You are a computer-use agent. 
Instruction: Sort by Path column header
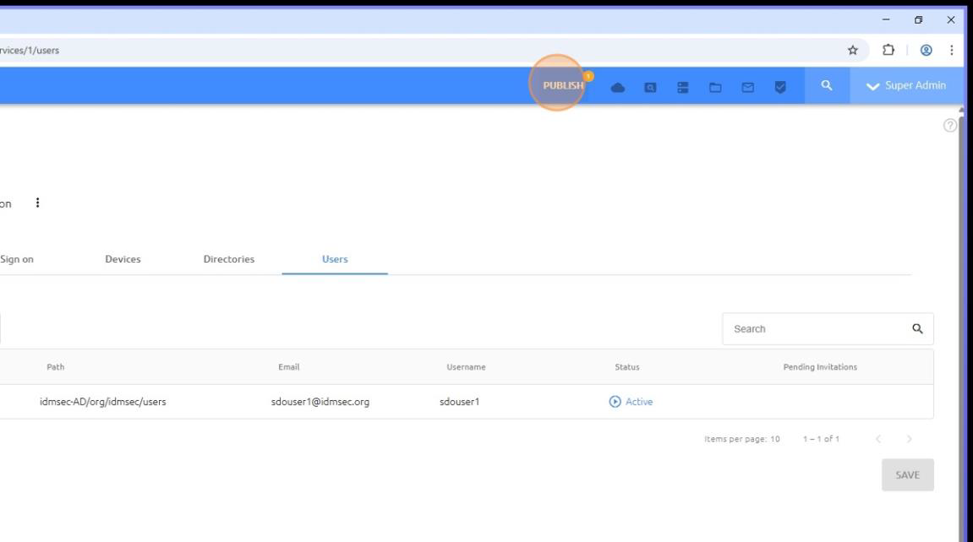coord(55,366)
